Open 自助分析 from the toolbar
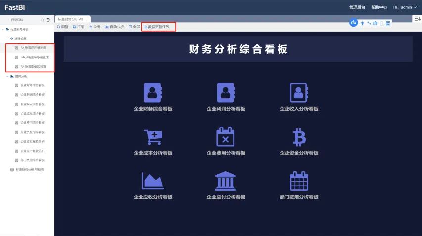The width and height of the screenshot is (422, 236). (114, 27)
